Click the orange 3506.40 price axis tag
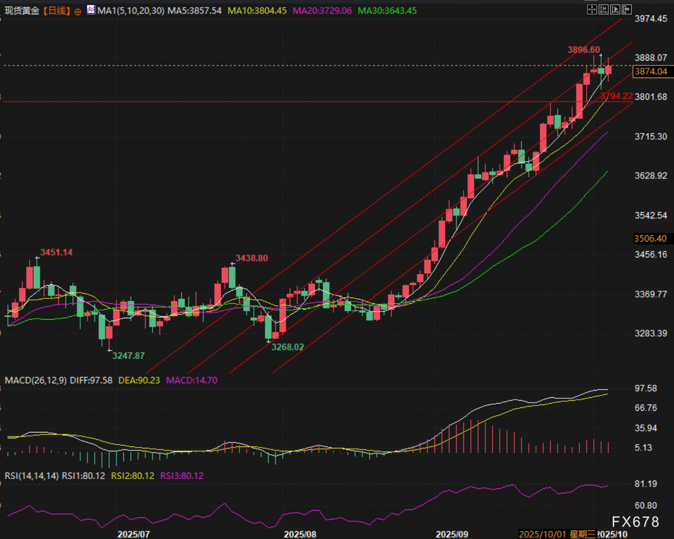Viewport: 674px width, 539px height. tap(650, 239)
